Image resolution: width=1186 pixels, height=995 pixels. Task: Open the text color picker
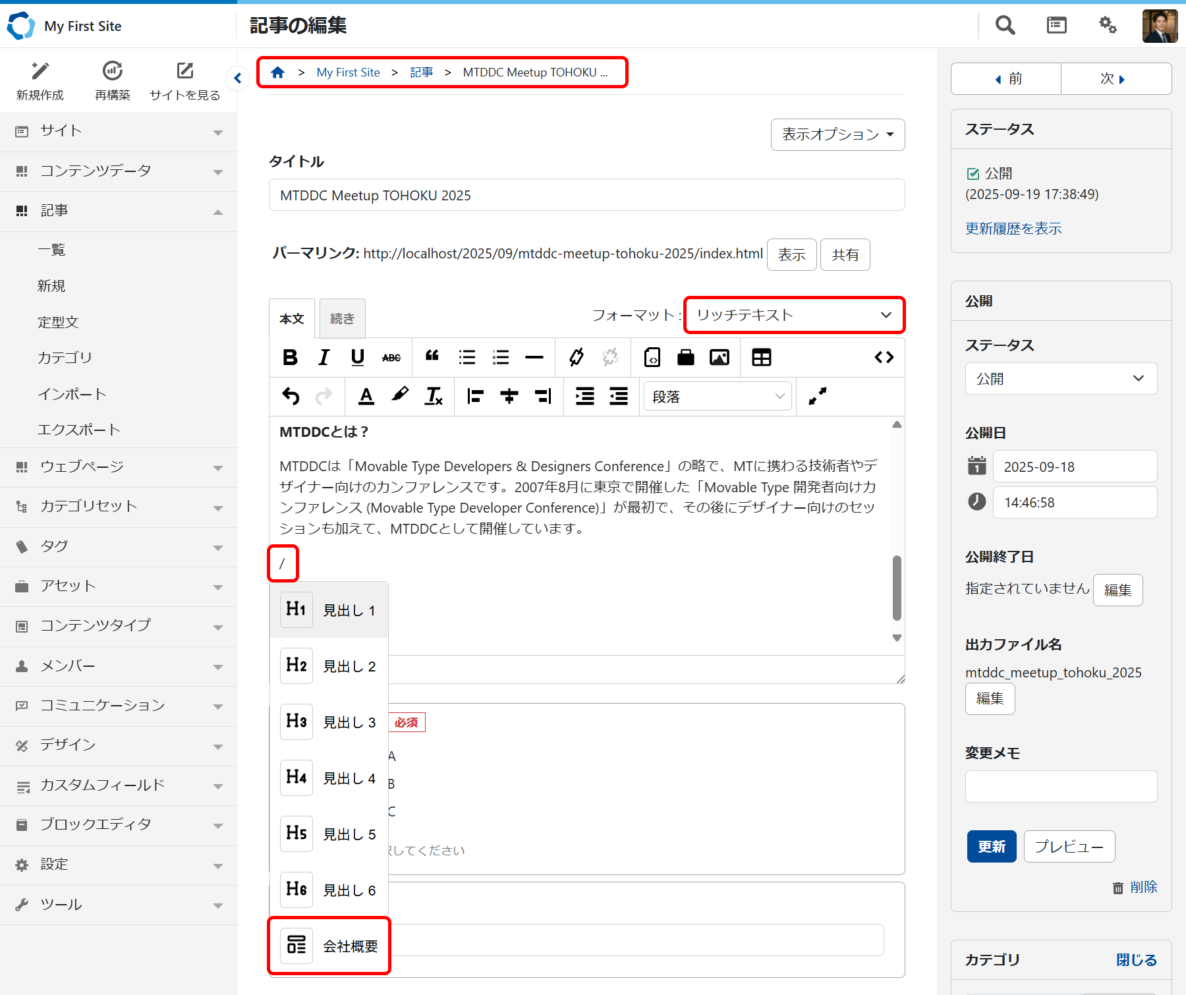click(366, 396)
